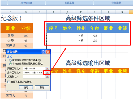
Task: Click 序号 header in condition area
Action: coord(53,28)
